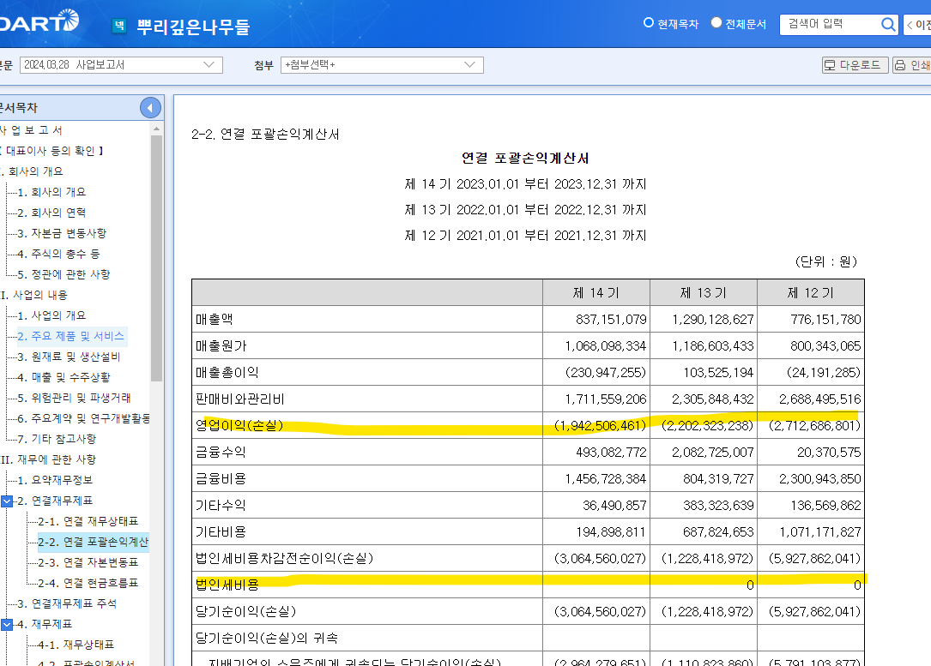Click the 제 14 기 column header
Viewport: 931px width, 666px height.
[596, 293]
